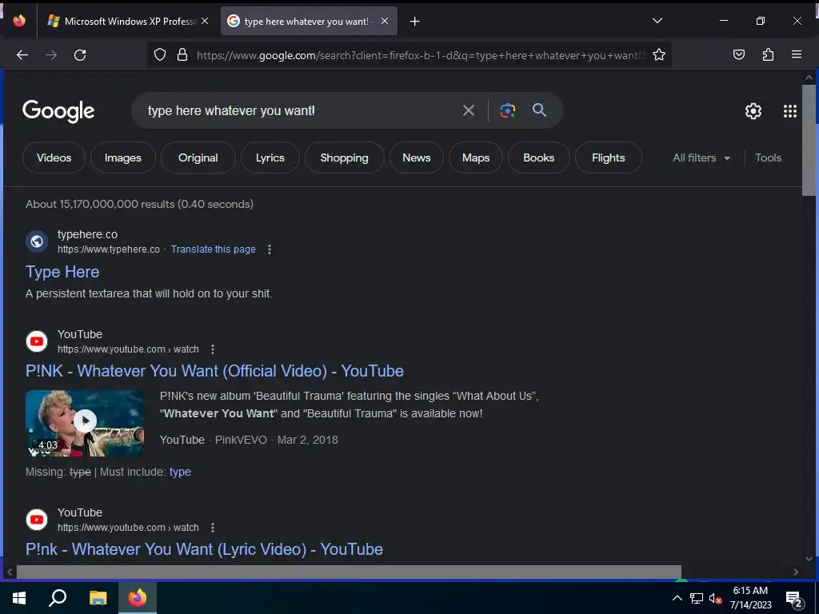Search by image with Google Lens
The height and width of the screenshot is (614, 819).
508,110
